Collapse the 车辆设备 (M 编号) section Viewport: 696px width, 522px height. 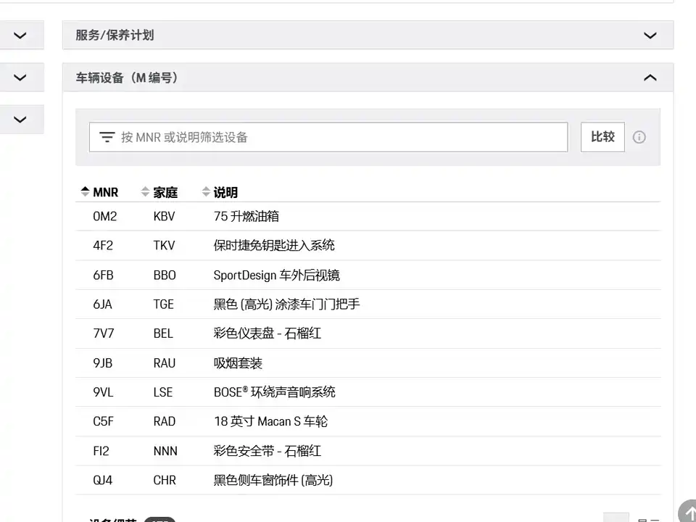[x=650, y=78]
